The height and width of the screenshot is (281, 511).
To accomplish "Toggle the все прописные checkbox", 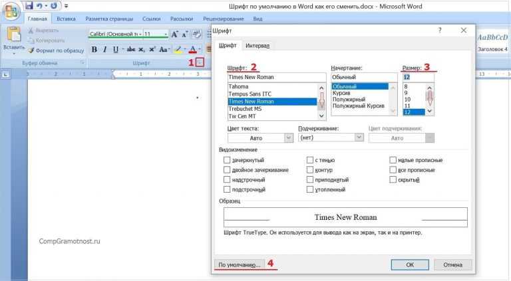I will (x=393, y=170).
